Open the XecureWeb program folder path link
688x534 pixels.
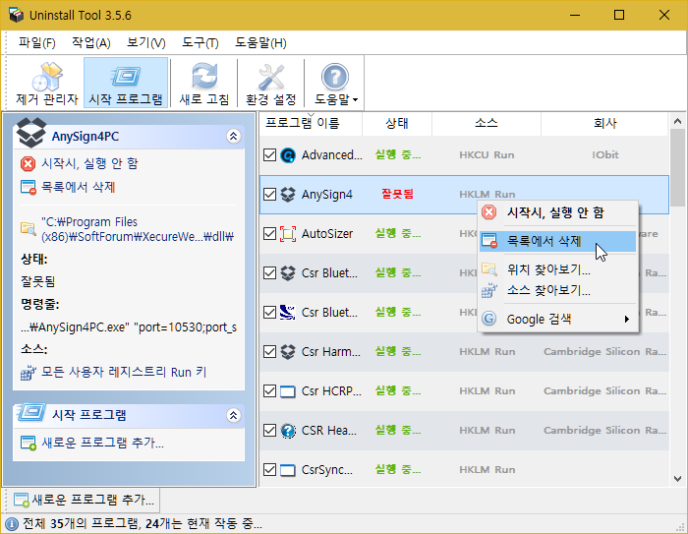138,229
